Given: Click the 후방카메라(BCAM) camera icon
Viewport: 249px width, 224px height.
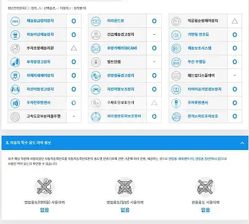Looking at the screenshot, I should click(96, 49).
